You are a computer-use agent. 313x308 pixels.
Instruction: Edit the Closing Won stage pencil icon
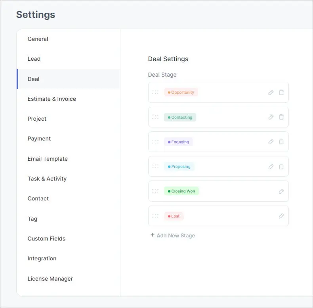pyautogui.click(x=281, y=191)
